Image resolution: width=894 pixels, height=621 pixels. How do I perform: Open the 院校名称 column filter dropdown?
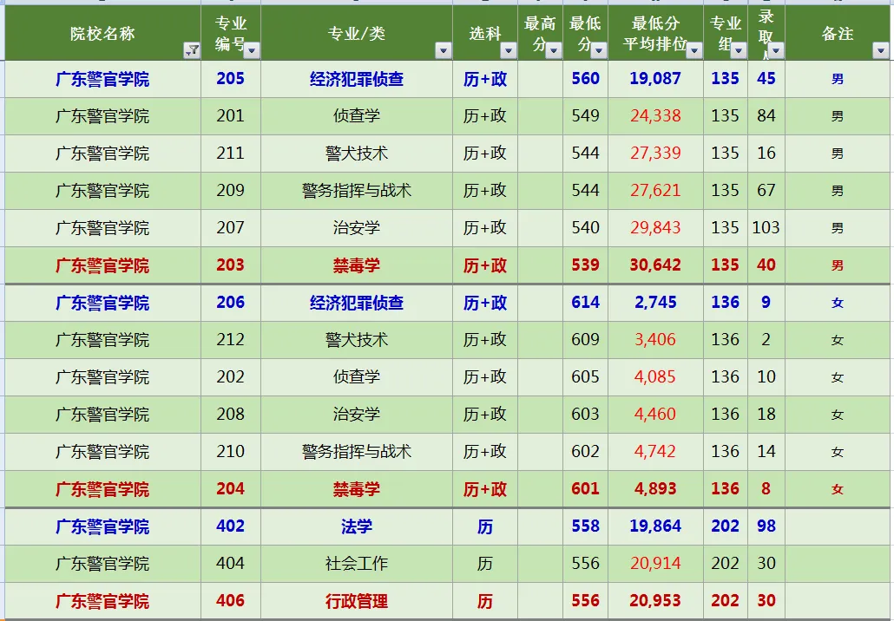click(x=192, y=50)
